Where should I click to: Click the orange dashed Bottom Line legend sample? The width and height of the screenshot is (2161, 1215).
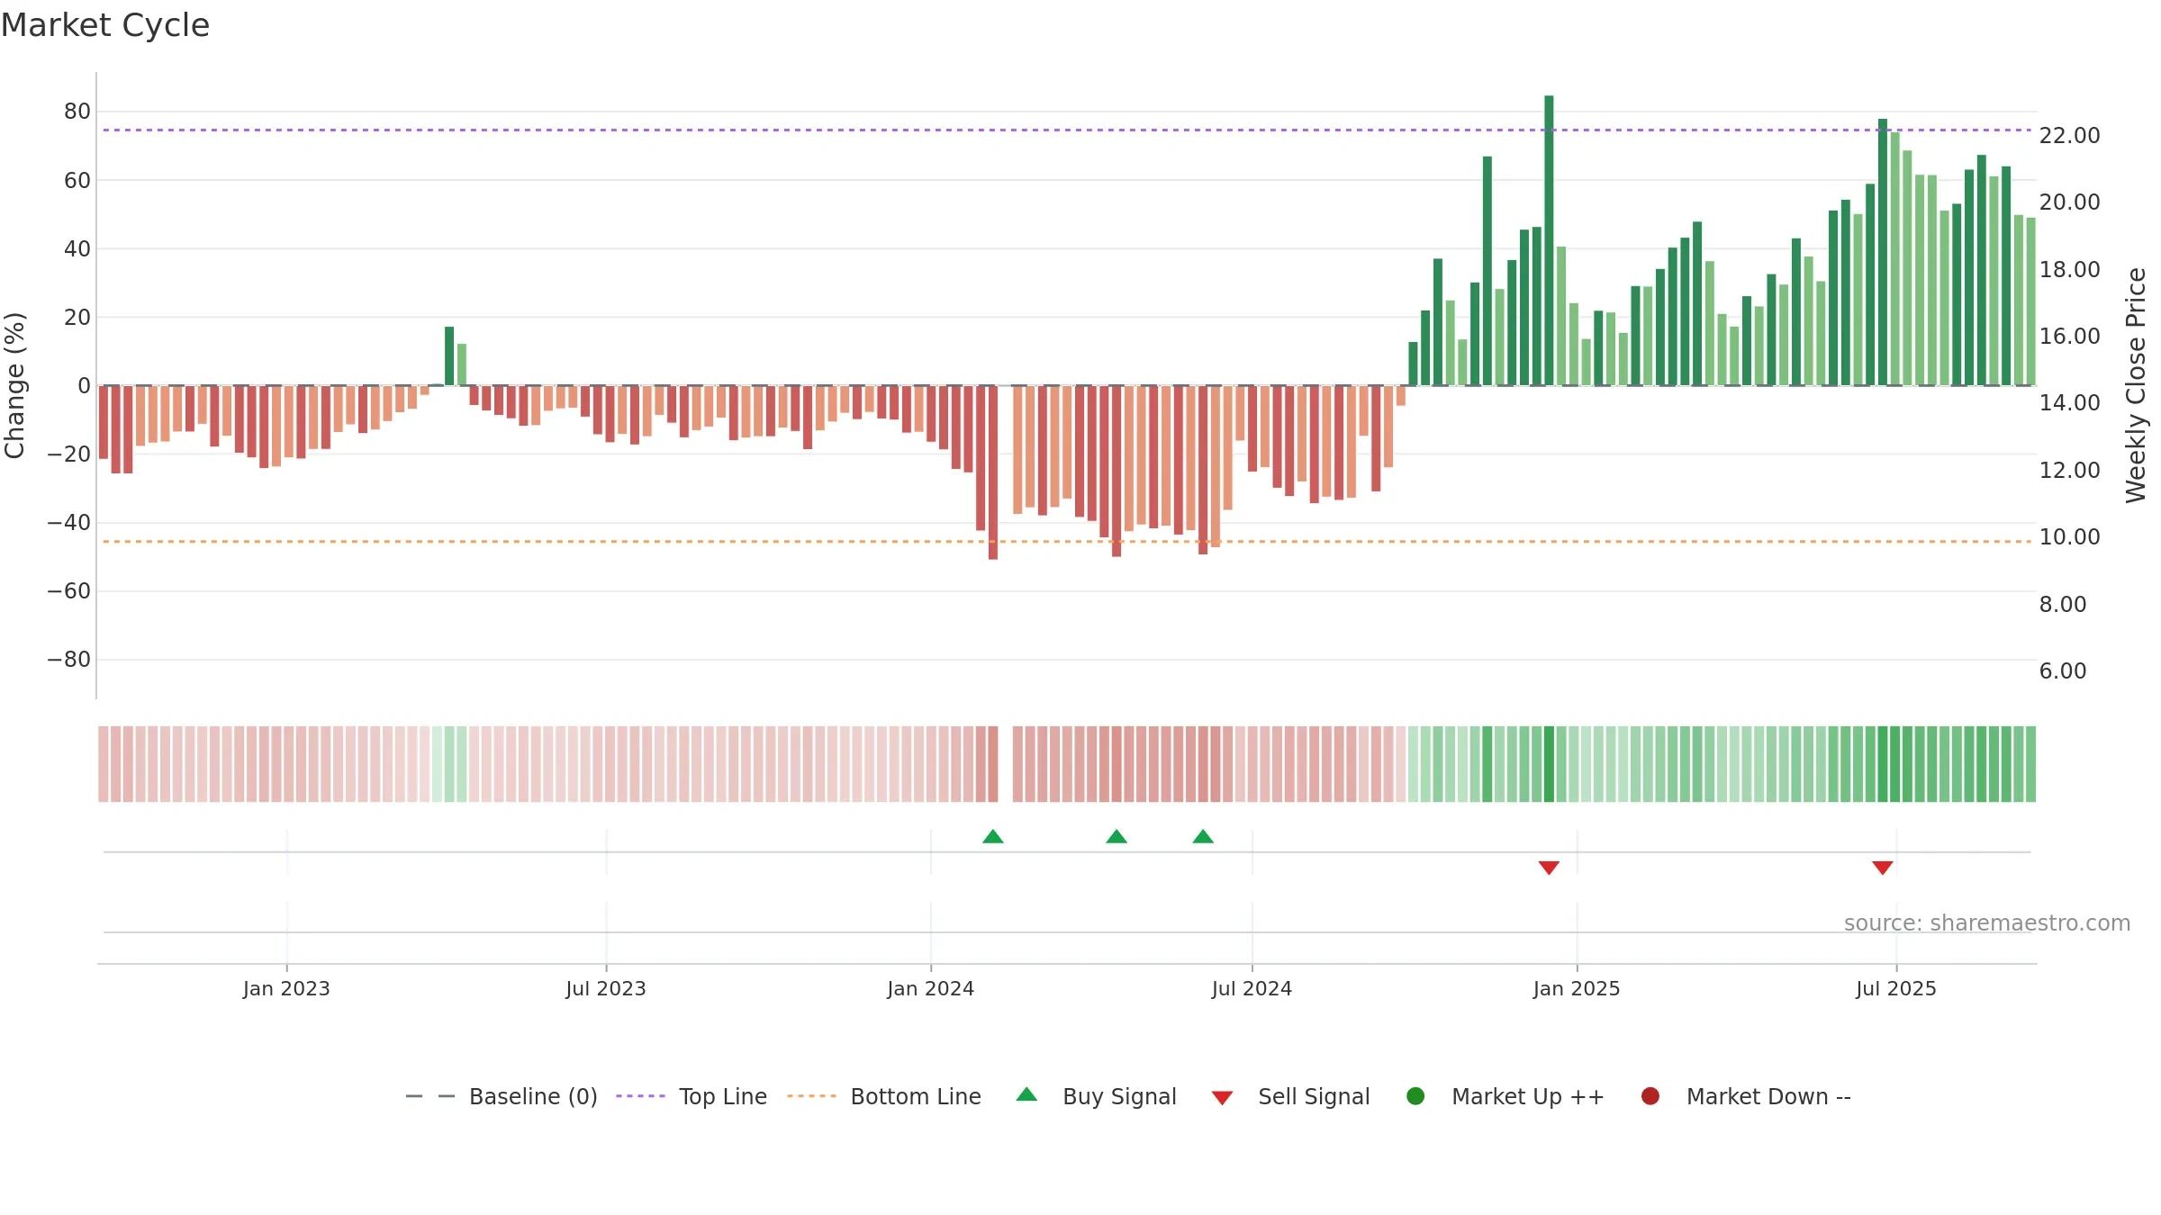click(x=811, y=1096)
